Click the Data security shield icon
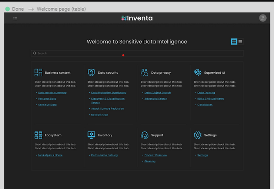The image size is (274, 189). tap(91, 73)
